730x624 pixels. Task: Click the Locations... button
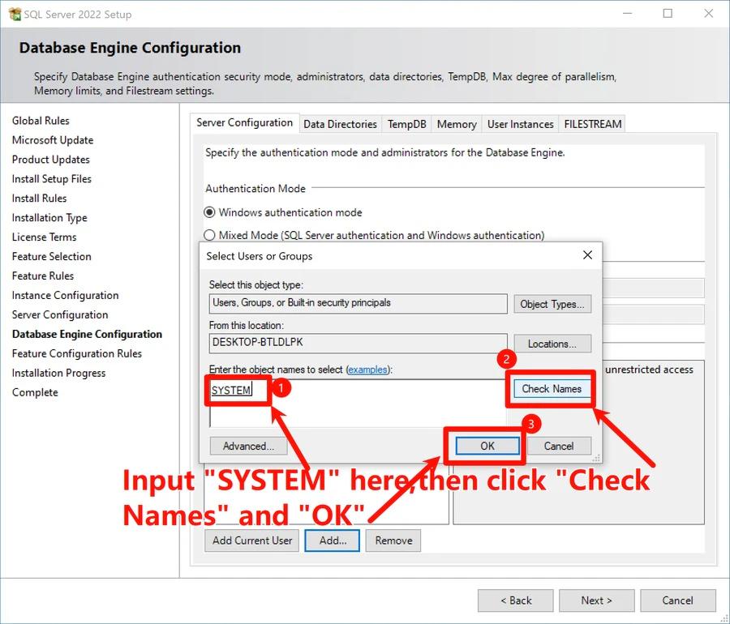pos(552,344)
